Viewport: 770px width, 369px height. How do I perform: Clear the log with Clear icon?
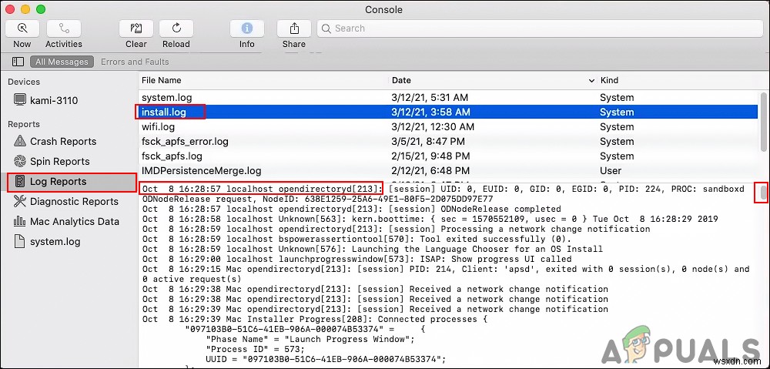click(x=136, y=29)
